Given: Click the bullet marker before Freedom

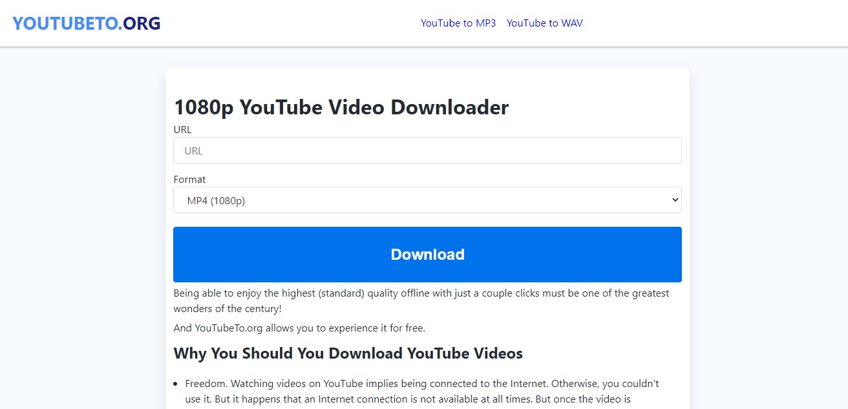Looking at the screenshot, I should tap(176, 384).
